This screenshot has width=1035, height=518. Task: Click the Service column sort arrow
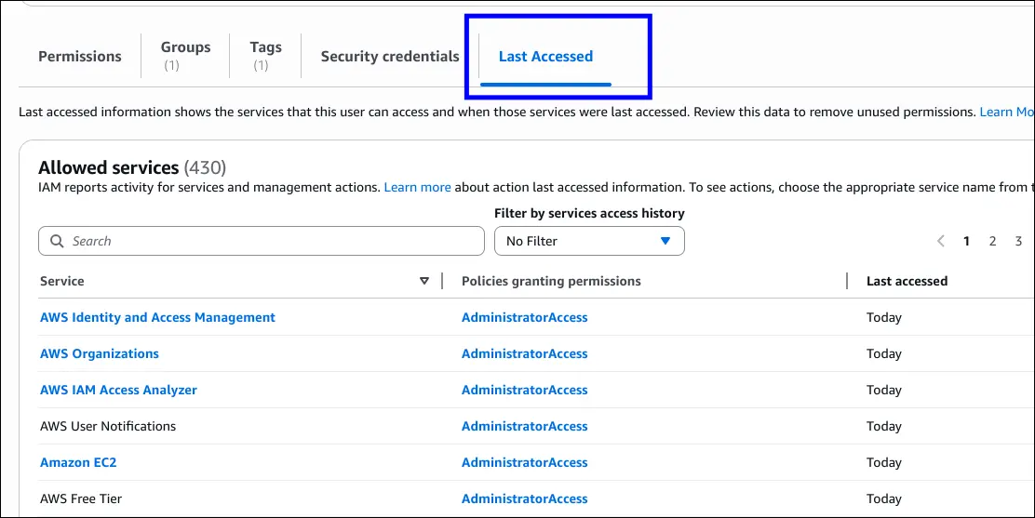click(x=424, y=281)
